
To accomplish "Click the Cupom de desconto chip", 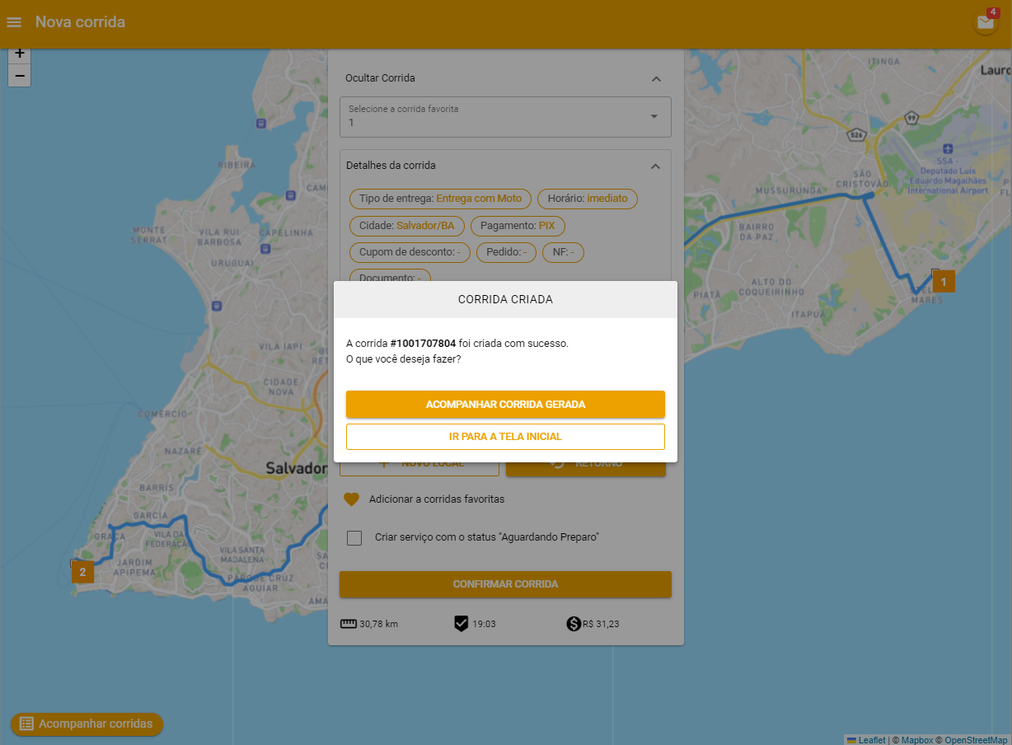I will (410, 251).
